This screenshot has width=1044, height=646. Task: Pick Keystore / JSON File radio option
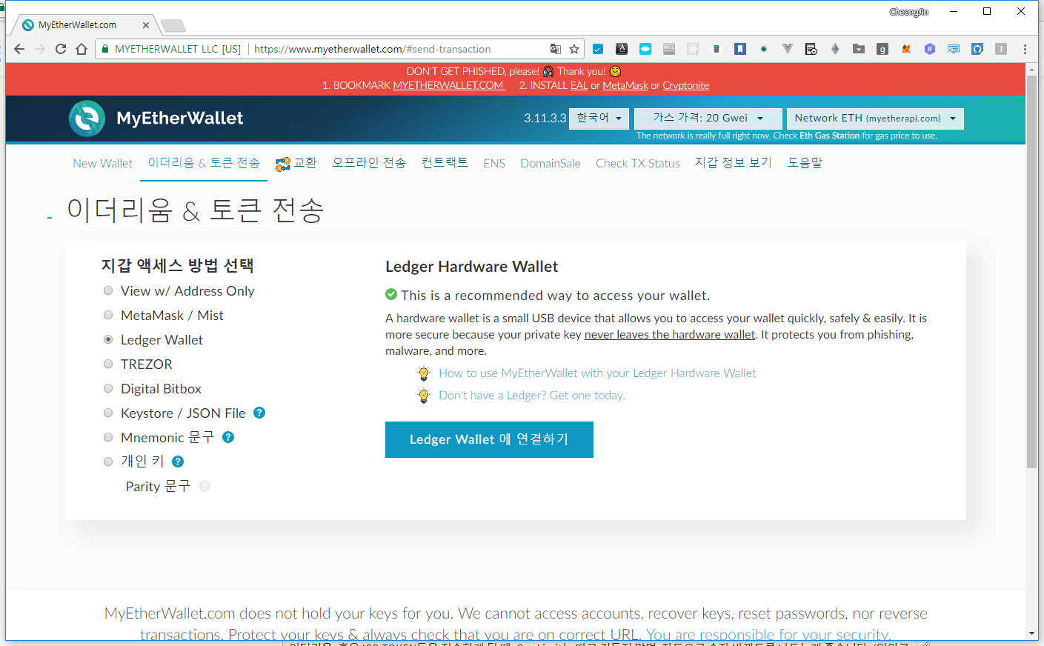pos(108,413)
